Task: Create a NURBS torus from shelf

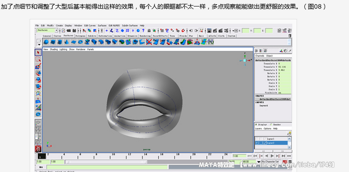Action: pyautogui.click(x=81, y=41)
